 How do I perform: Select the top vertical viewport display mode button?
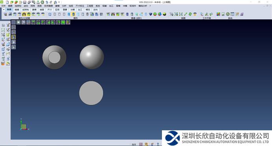(13, 27)
